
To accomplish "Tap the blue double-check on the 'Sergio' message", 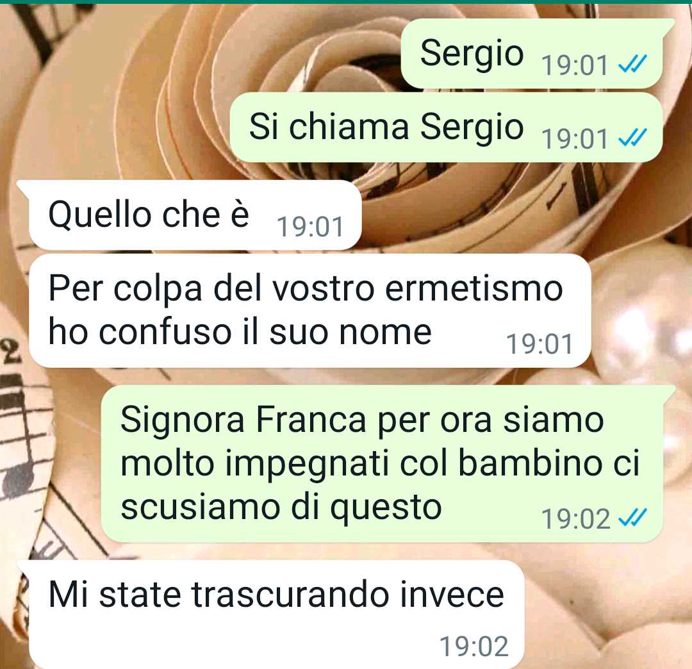I will pos(632,63).
